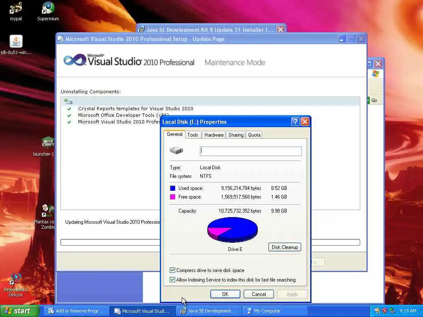Screen dimensions: 423x317
Task: Click the red shield security tray icon
Action: (x=385, y=311)
